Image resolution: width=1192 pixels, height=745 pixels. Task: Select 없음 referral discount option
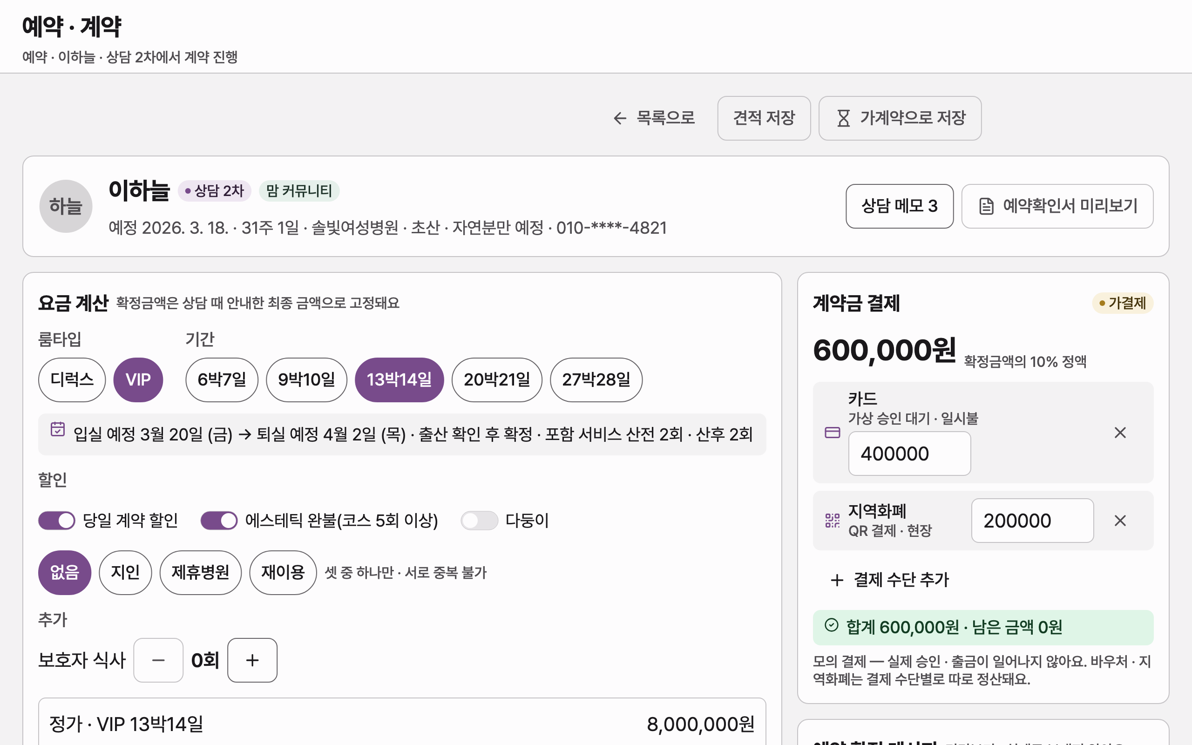(x=65, y=573)
